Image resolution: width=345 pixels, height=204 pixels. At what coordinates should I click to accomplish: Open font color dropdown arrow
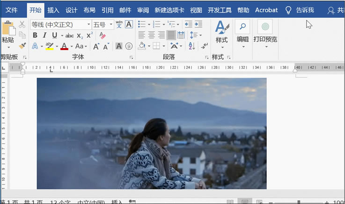[x=72, y=47]
